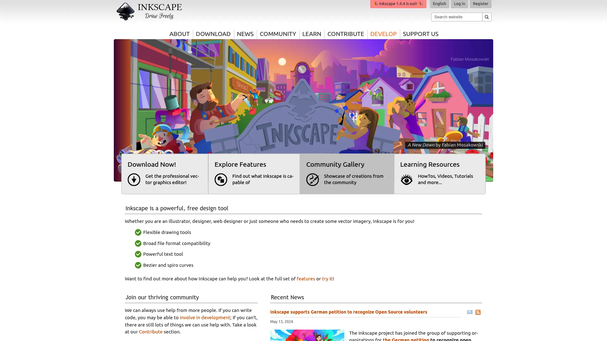The height and width of the screenshot is (341, 607).
Task: Click the Explore Features heading
Action: click(x=240, y=165)
